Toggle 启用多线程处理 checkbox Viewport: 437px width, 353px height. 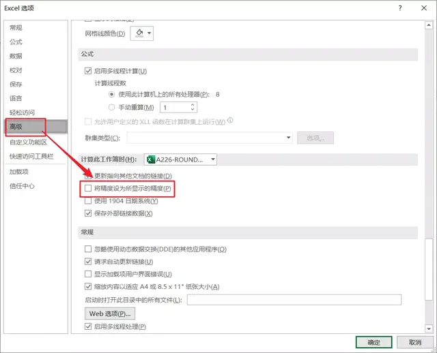tap(88, 326)
